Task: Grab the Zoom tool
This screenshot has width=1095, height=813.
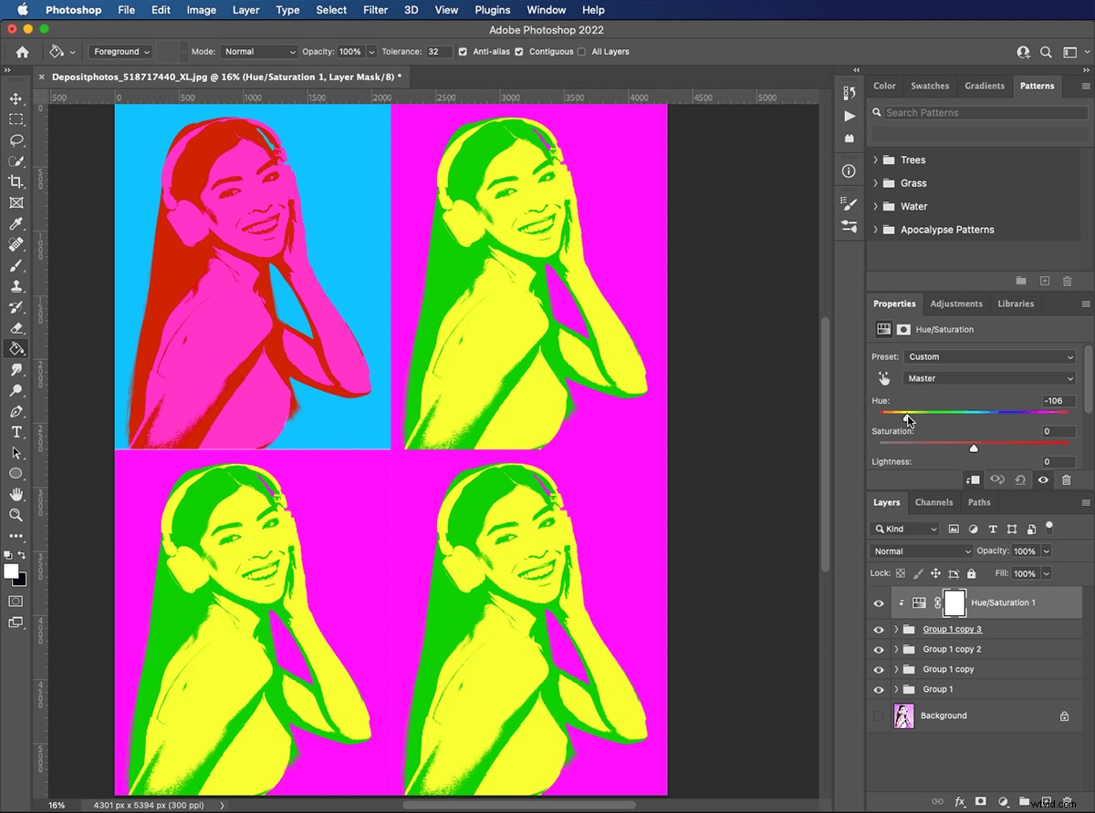Action: tap(16, 515)
